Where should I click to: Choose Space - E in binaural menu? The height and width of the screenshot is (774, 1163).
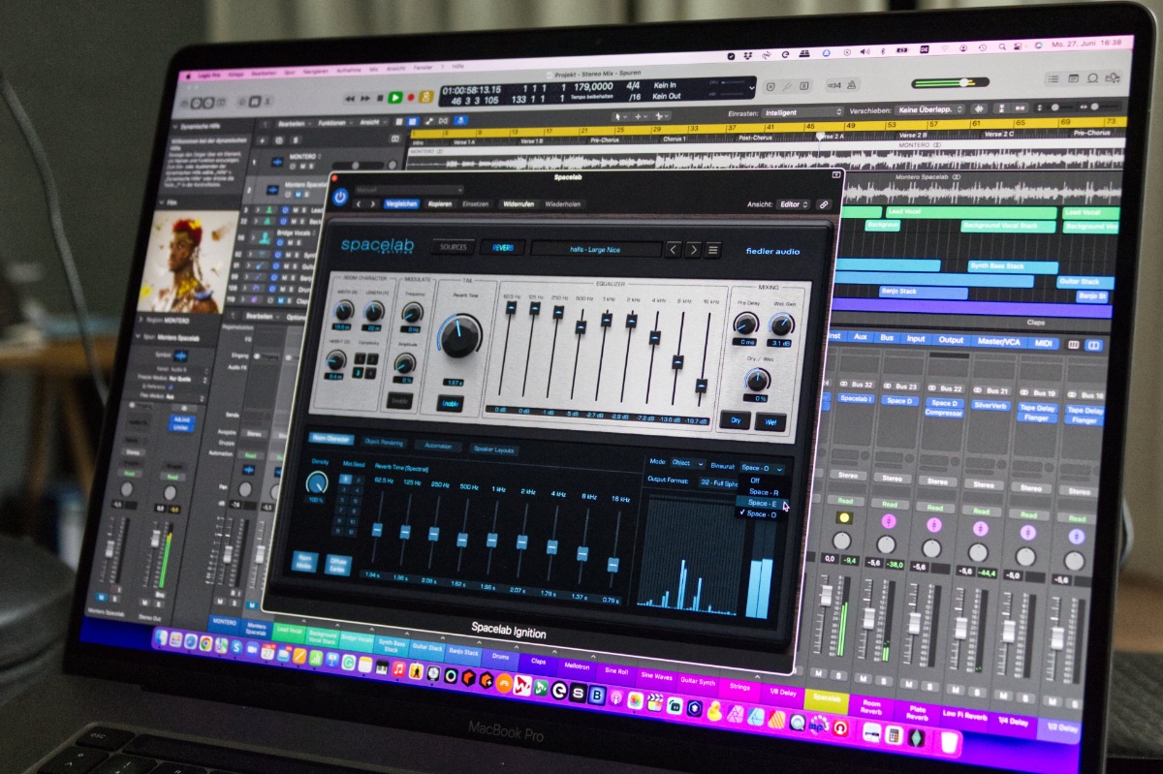click(762, 504)
